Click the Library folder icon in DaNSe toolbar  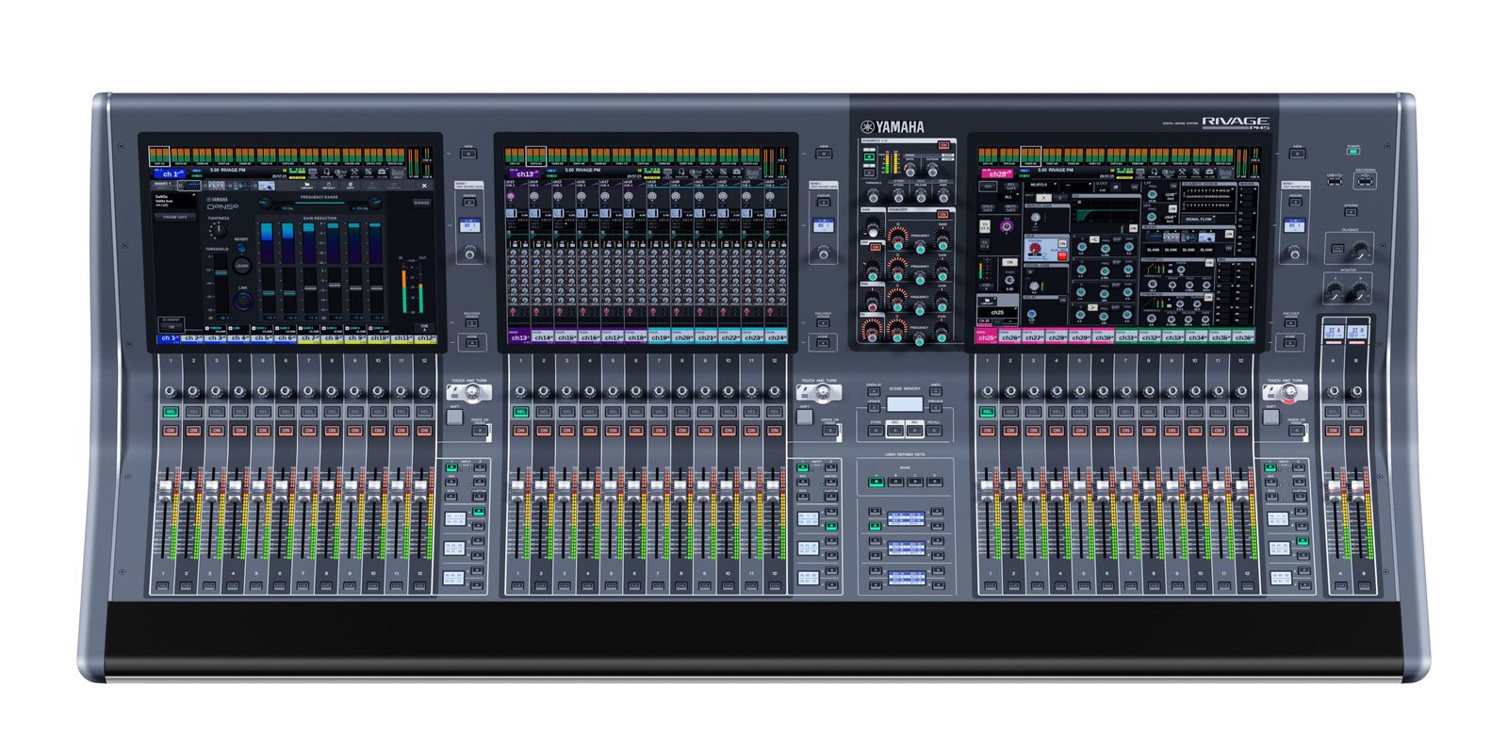coord(306,187)
